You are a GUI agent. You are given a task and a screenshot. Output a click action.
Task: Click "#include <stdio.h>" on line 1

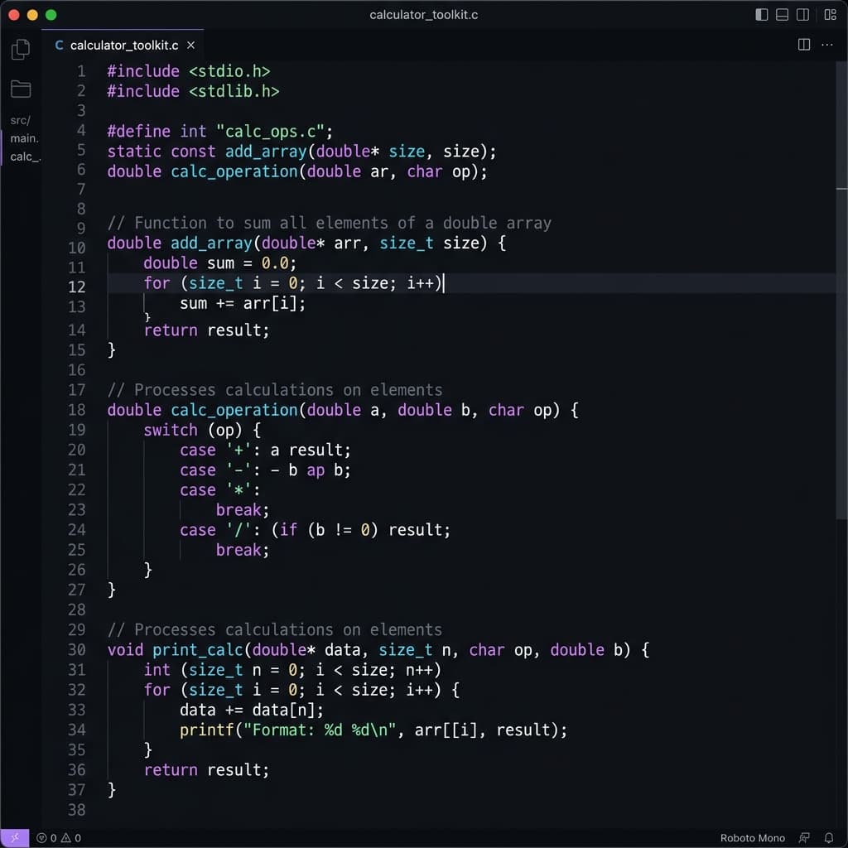[189, 71]
